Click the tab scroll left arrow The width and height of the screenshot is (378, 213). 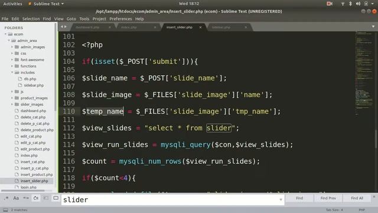tap(62, 27)
